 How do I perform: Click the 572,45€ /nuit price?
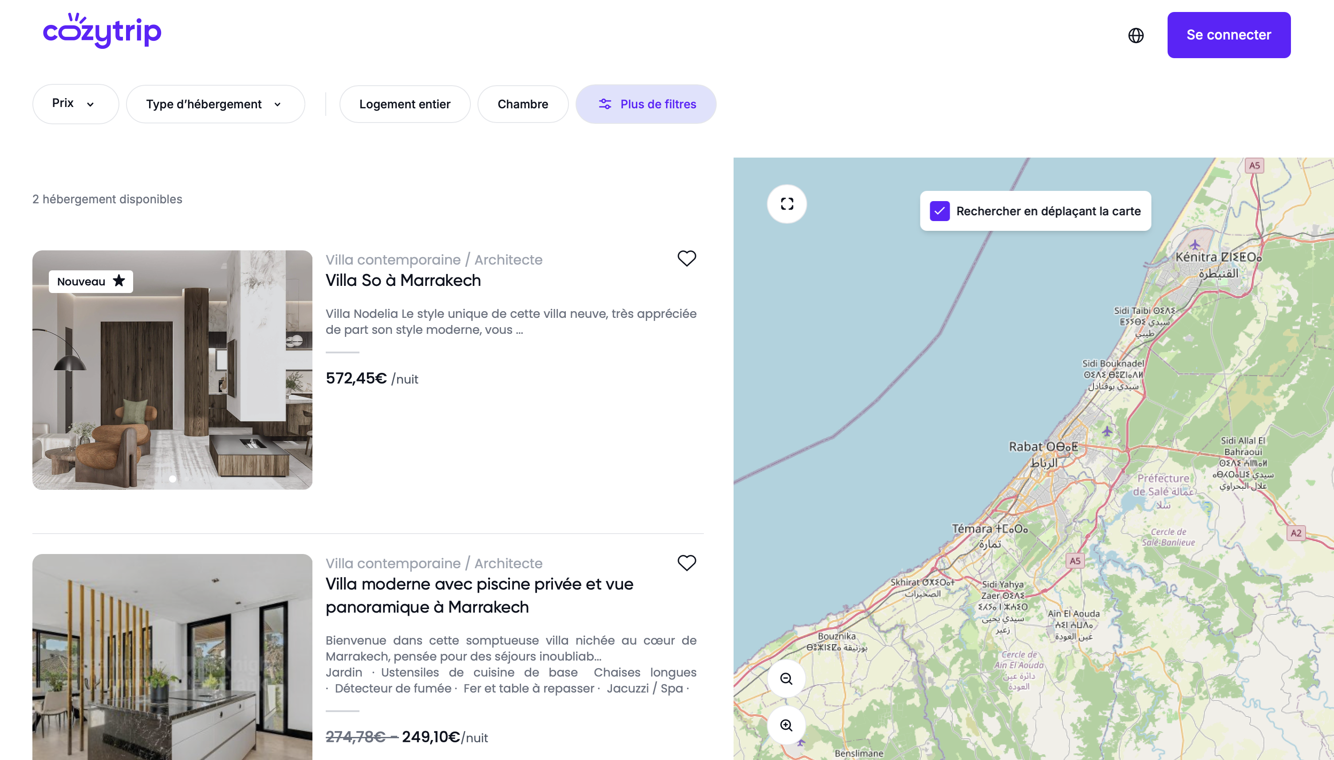click(x=371, y=378)
